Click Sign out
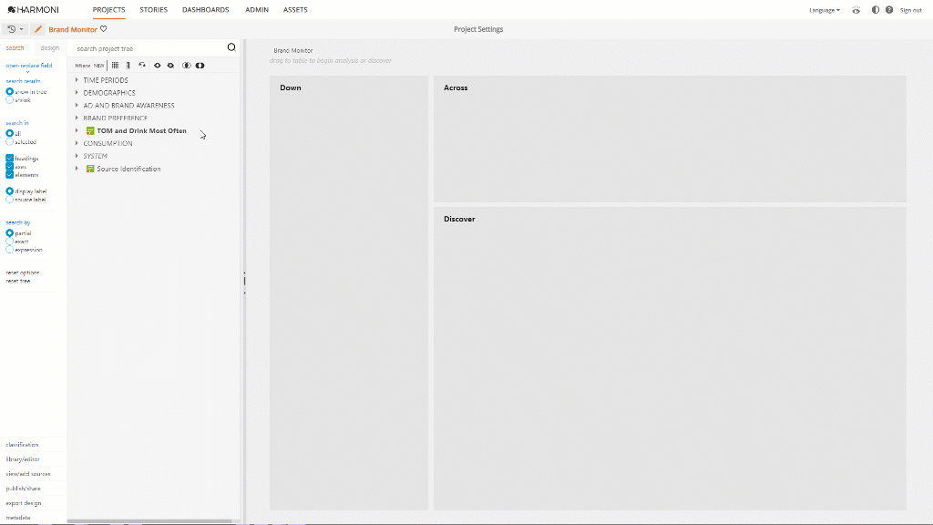 click(x=910, y=10)
